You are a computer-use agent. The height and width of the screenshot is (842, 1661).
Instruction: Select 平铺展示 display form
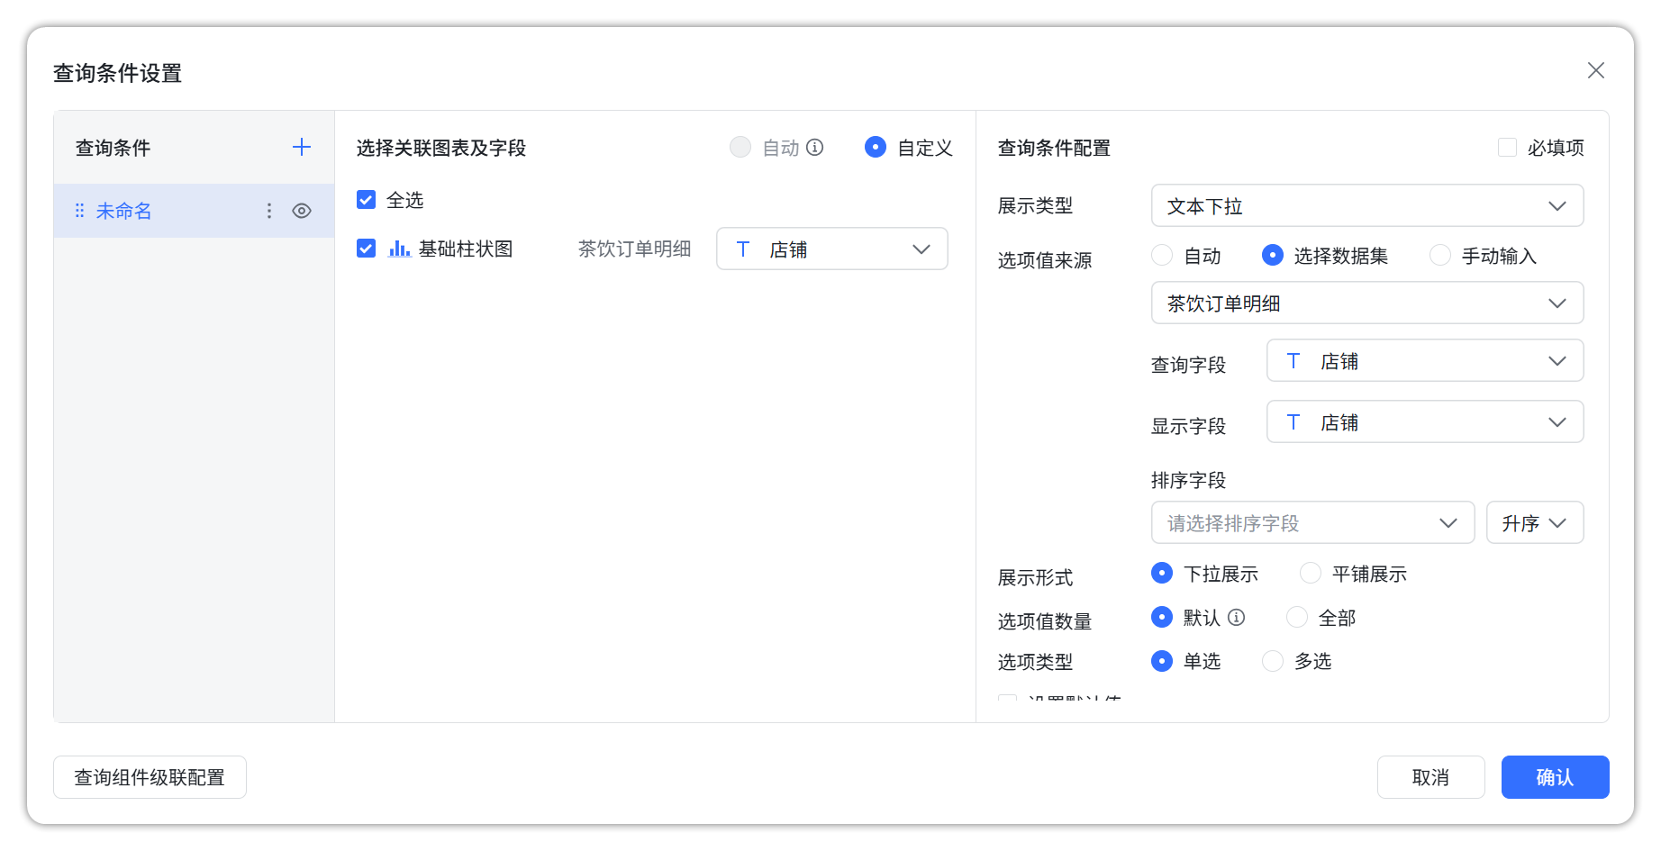1311,573
